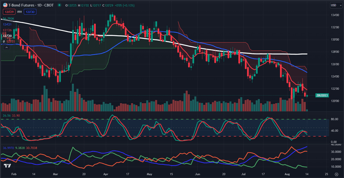Select the legend value 125'03

coord(10,41)
